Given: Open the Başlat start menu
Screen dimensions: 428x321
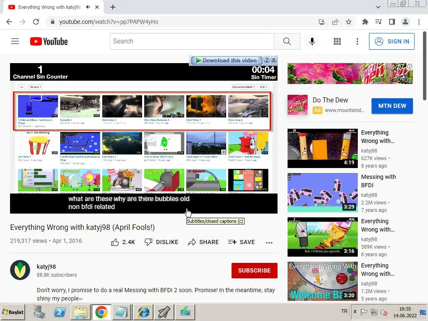Looking at the screenshot, I should (x=13, y=312).
